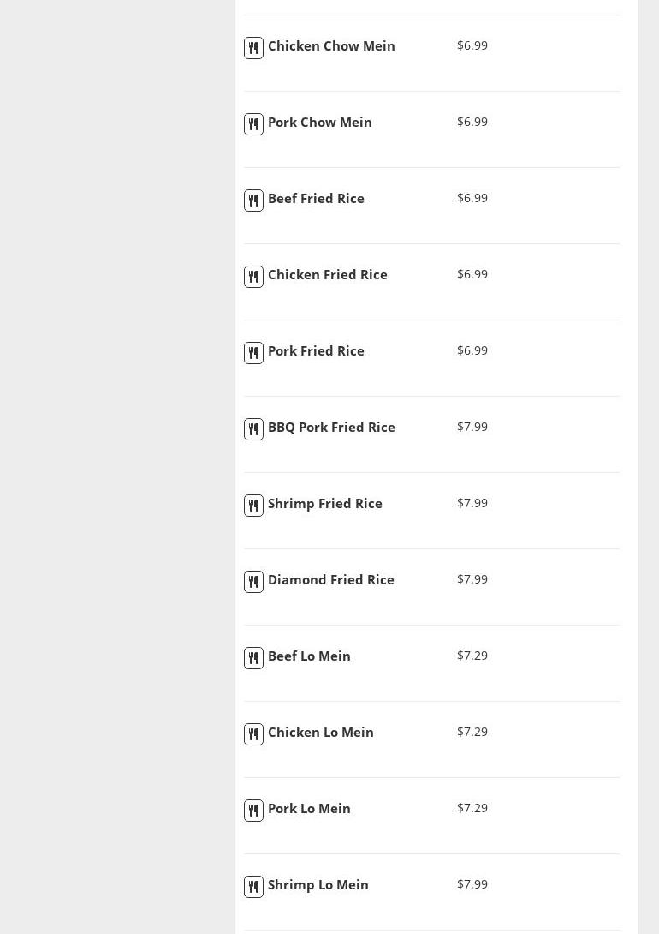Click the $7.29 price for Beef Lo Mein

472,656
